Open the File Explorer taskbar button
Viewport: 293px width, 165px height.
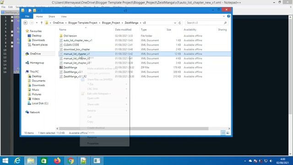(31, 161)
